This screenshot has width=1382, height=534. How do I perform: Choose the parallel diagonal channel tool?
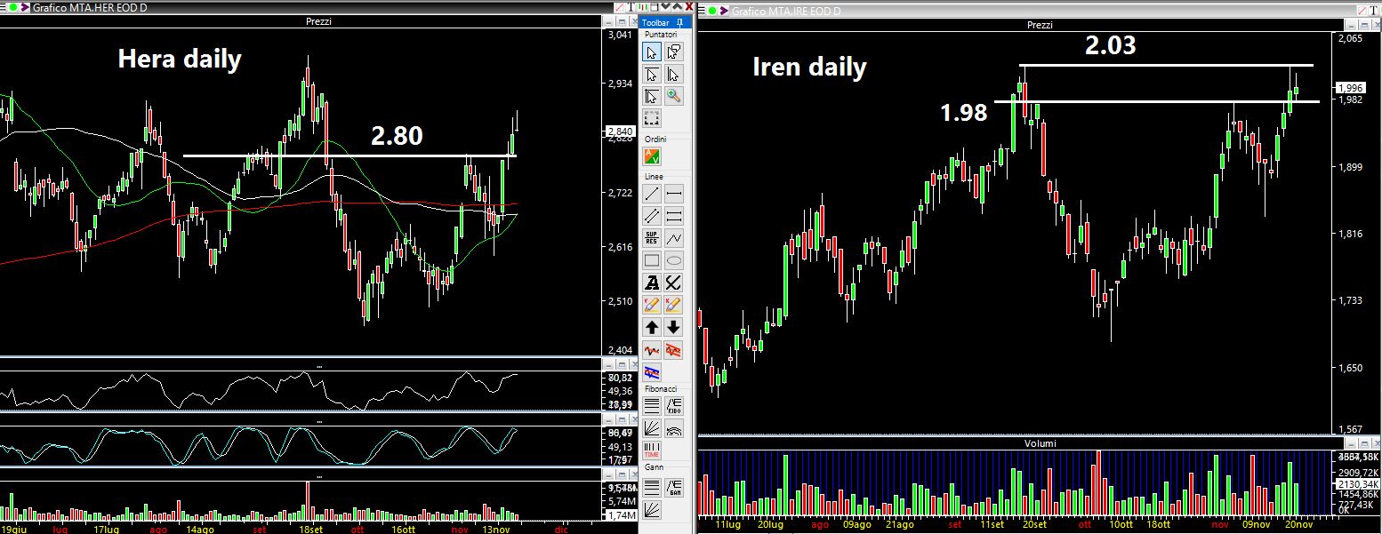pos(652,216)
